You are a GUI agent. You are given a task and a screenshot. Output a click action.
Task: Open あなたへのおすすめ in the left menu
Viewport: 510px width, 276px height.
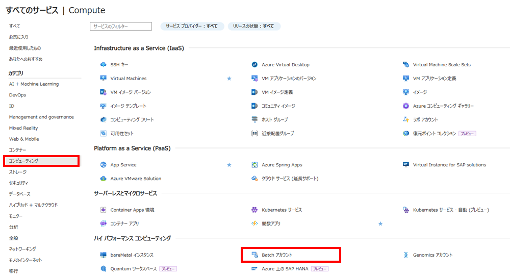pos(25,59)
